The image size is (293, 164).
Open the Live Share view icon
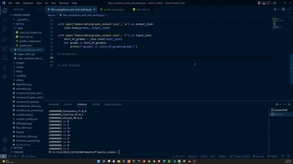pos(5,77)
